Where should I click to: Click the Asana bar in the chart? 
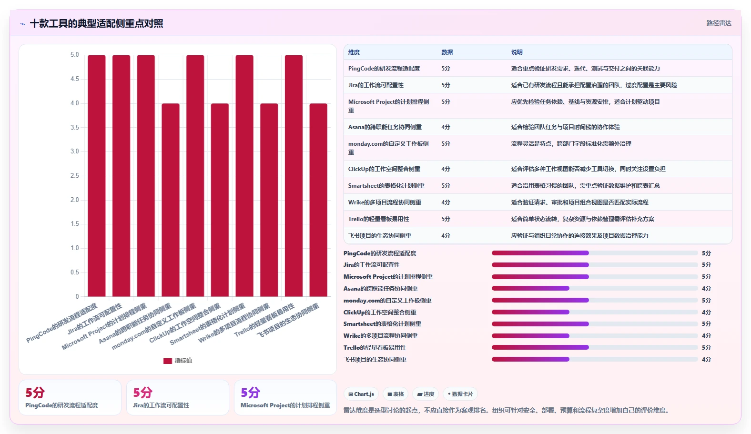click(171, 200)
